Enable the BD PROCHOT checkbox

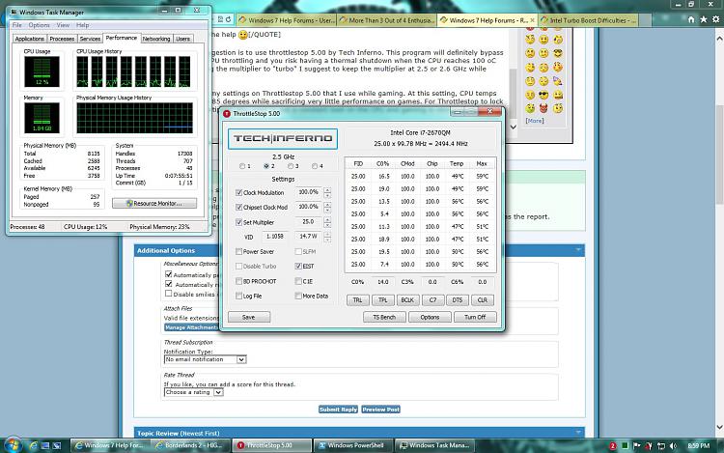pyautogui.click(x=238, y=281)
